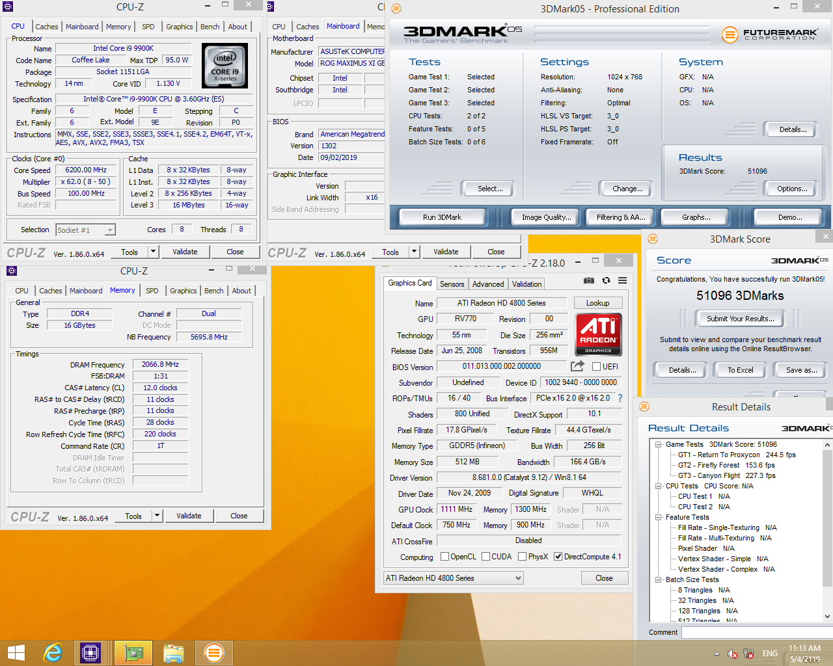Click the network disconnected tray icon
Screen dimensions: 833x666
[x=748, y=654]
